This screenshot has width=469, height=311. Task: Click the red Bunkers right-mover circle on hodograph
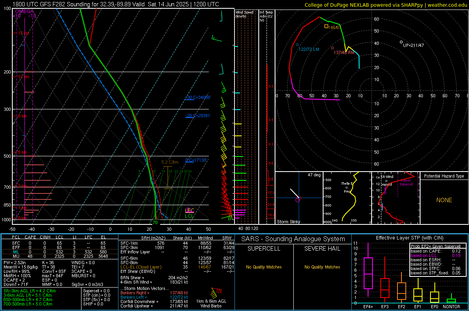(333, 48)
